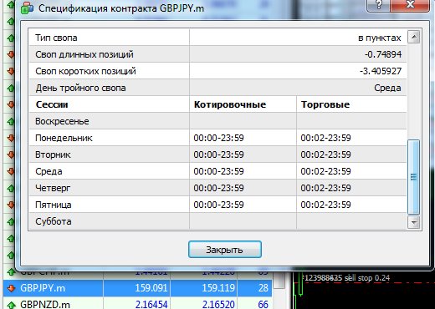Click the в пунктах value
435x309 pixels.
[x=380, y=38]
